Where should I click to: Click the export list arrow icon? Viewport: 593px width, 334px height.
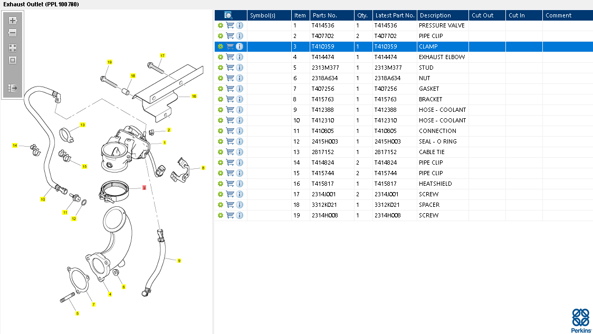click(x=13, y=88)
